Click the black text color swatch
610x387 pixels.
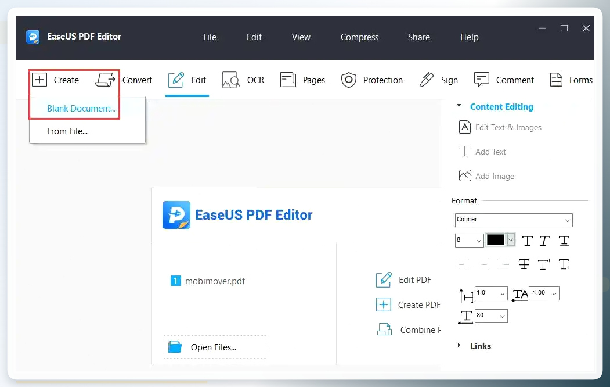tap(495, 240)
